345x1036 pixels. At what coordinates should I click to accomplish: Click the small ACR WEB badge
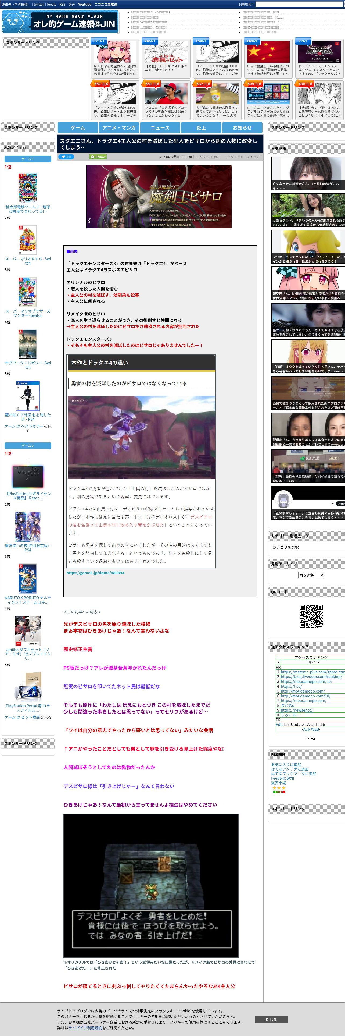click(311, 738)
